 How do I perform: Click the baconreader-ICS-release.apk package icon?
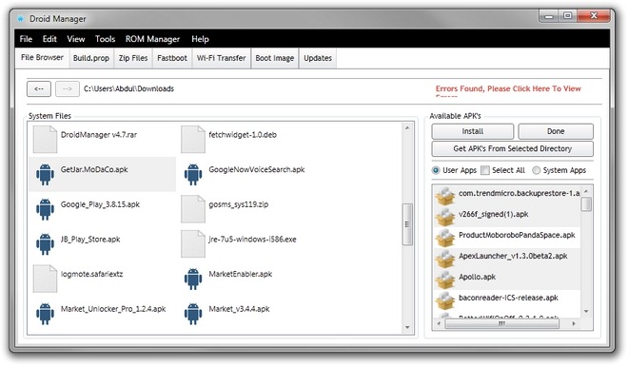pyautogui.click(x=445, y=300)
